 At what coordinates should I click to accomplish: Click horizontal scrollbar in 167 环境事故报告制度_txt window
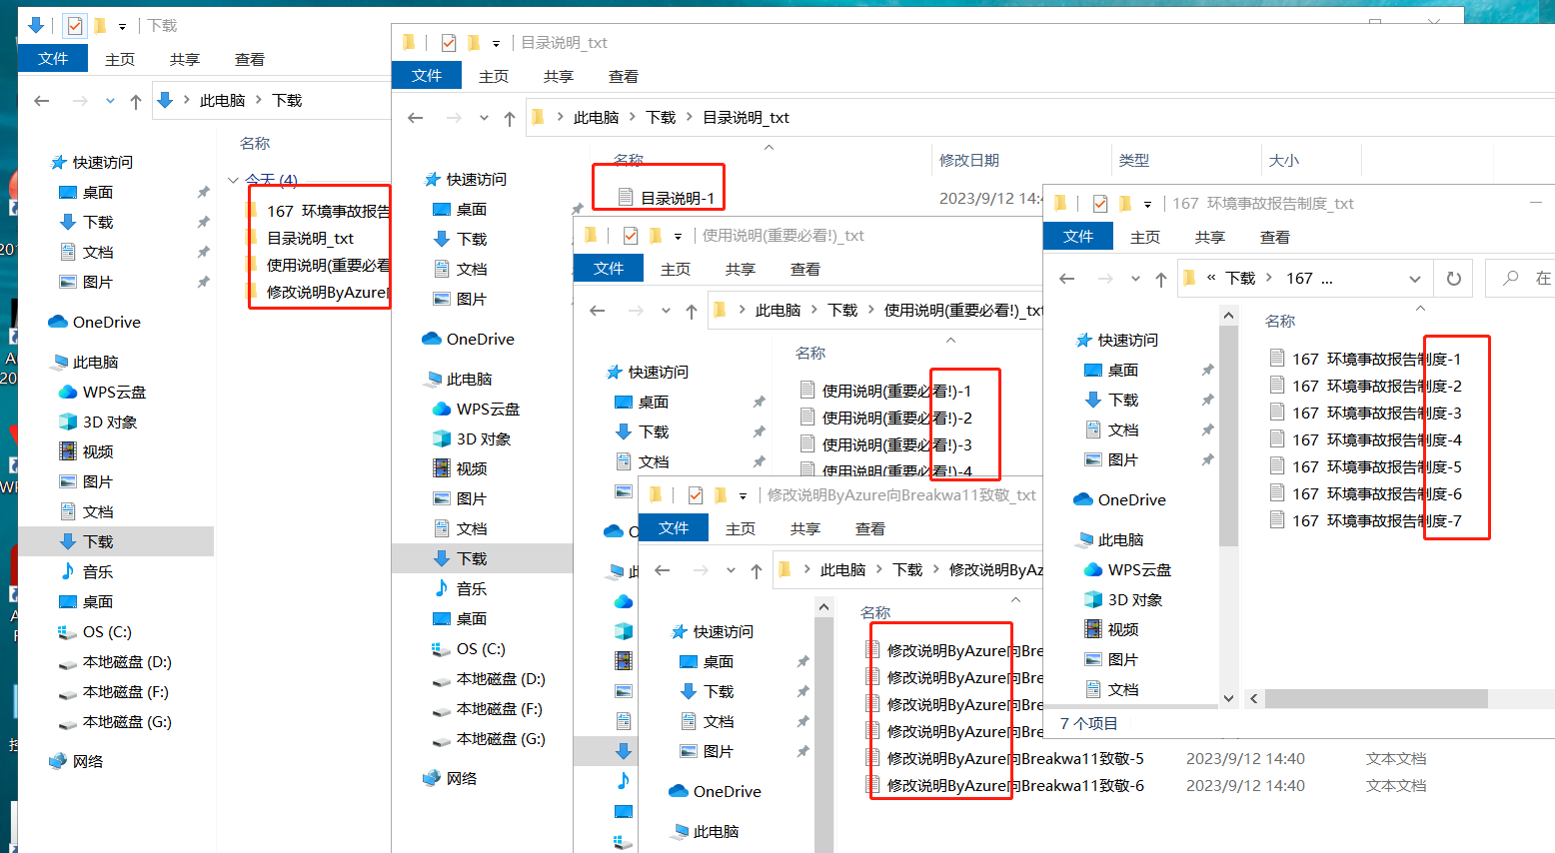coord(1376,698)
